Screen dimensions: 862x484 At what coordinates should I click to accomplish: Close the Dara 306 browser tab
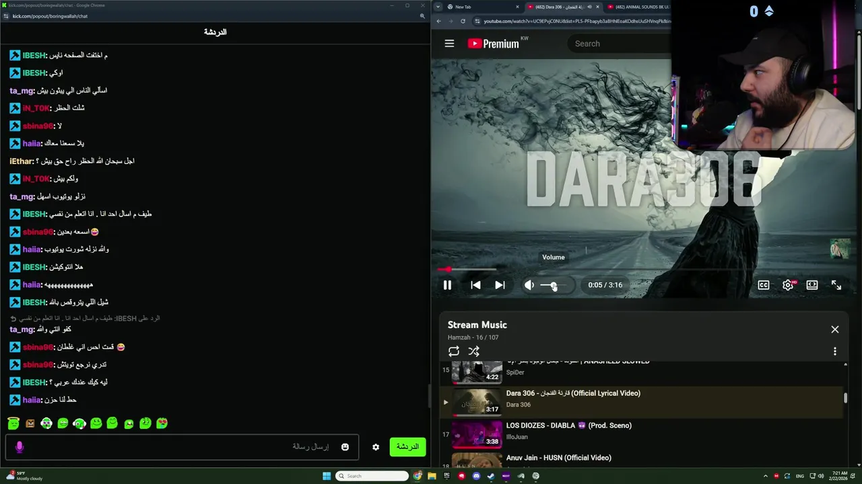(597, 7)
